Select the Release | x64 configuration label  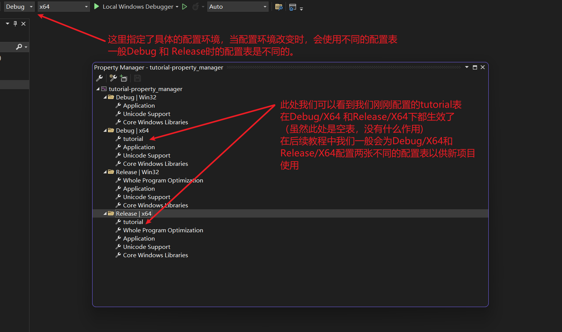(134, 214)
